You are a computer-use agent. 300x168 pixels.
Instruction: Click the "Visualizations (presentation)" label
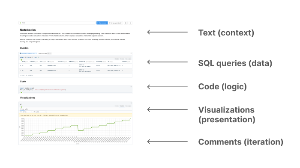click(227, 115)
